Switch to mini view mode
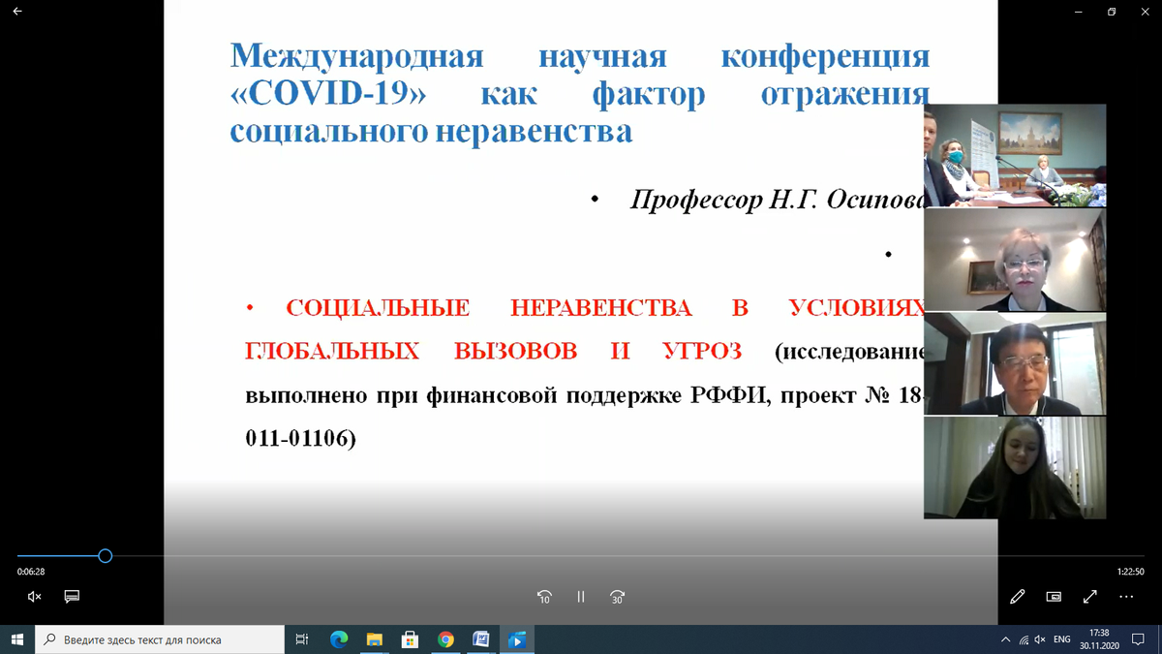The width and height of the screenshot is (1162, 654). (1054, 597)
